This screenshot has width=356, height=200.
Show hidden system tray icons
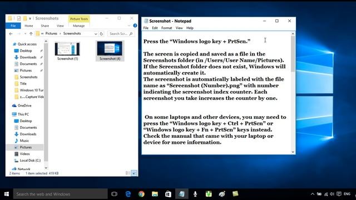point(313,194)
